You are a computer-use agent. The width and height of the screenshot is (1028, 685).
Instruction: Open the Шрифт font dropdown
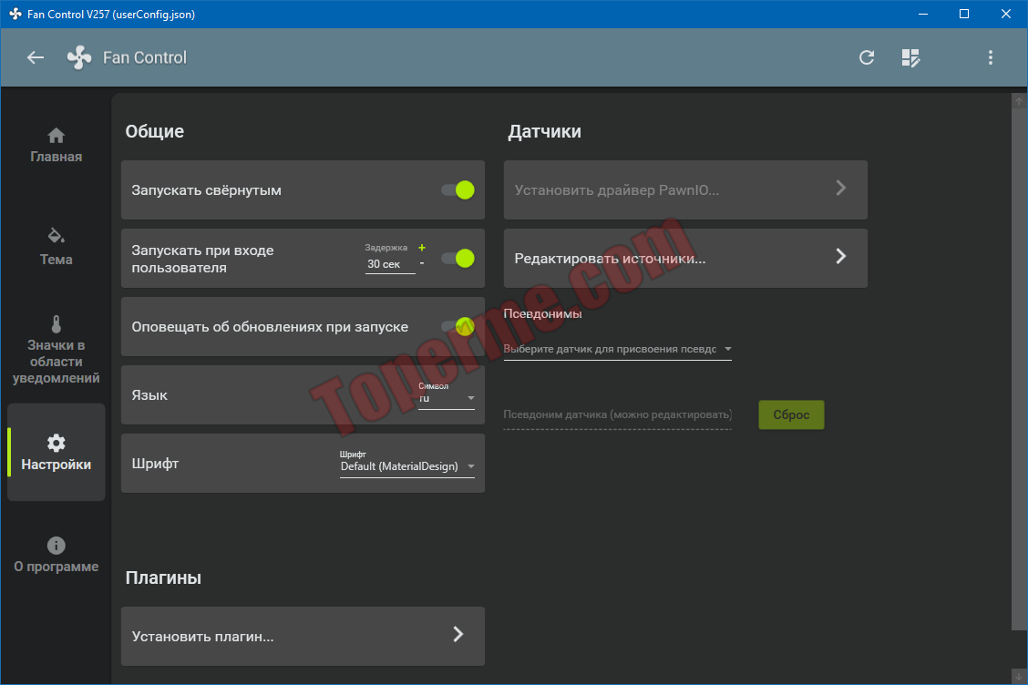click(406, 466)
